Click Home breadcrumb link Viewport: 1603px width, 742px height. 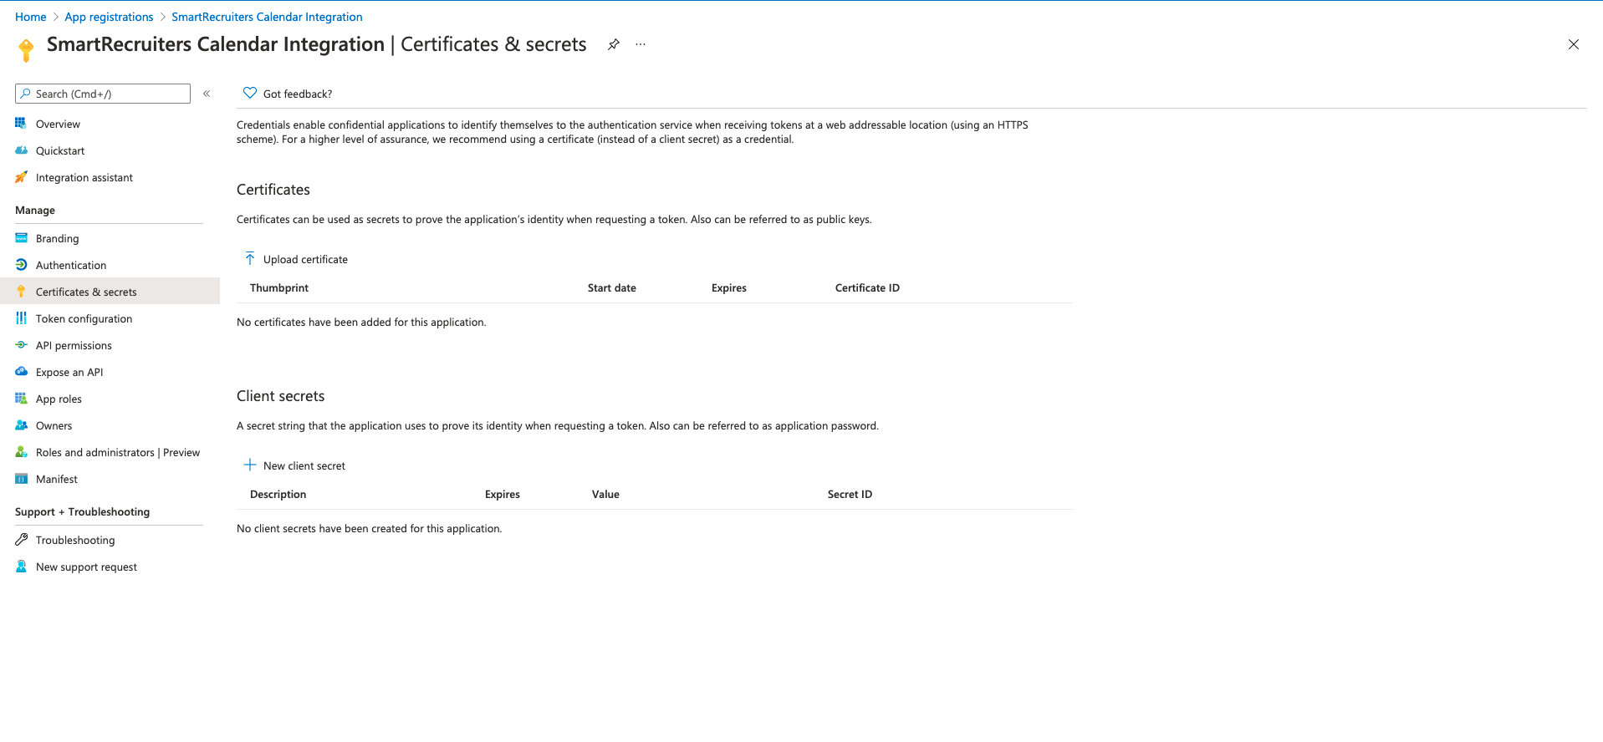click(31, 17)
